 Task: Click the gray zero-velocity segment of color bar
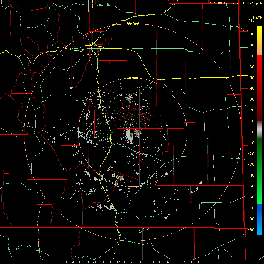click(x=259, y=130)
